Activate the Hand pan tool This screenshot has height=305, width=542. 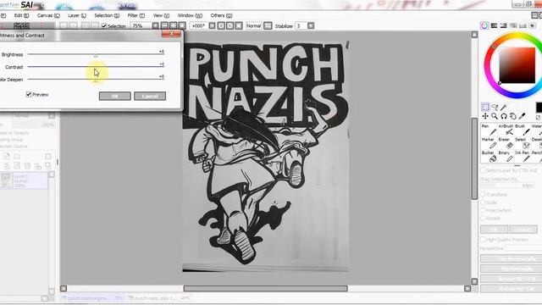click(513, 116)
